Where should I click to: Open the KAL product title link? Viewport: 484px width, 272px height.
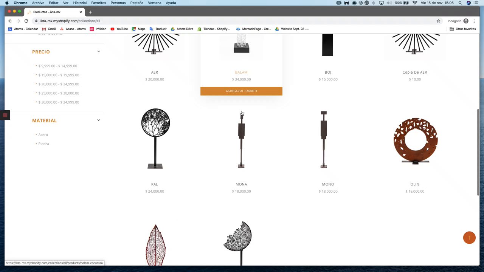tap(155, 184)
